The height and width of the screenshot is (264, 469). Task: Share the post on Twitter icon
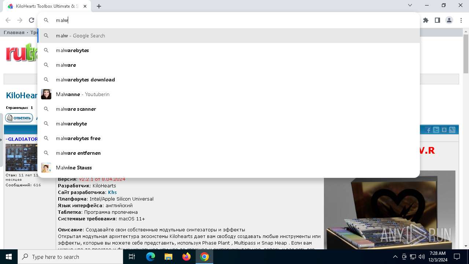click(436, 130)
